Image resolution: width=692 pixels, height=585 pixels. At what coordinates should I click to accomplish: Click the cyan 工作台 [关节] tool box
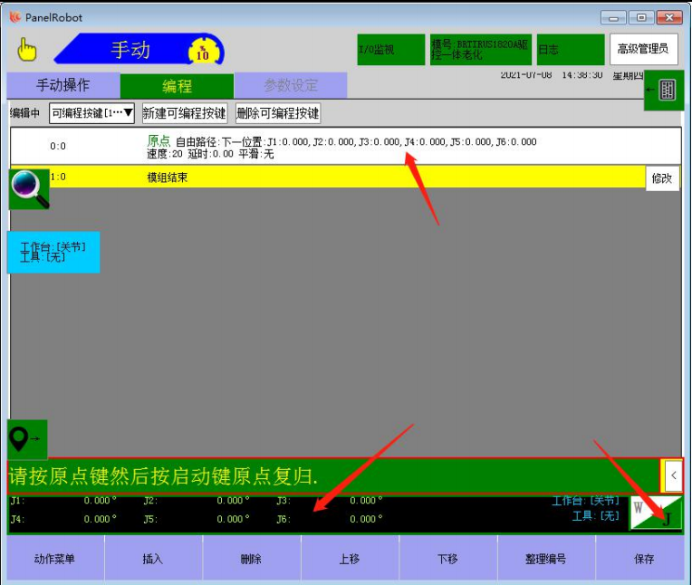pyautogui.click(x=53, y=252)
